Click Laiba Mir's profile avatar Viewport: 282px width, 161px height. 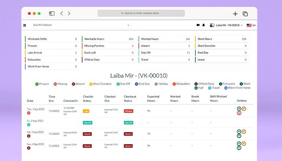coord(212,25)
